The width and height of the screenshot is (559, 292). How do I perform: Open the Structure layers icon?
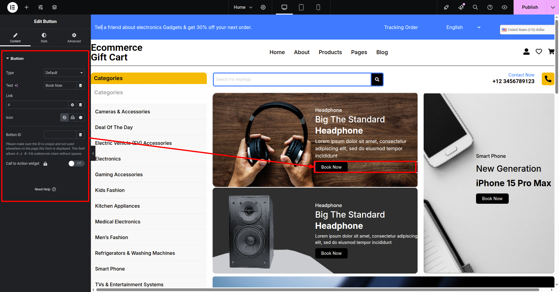pos(55,7)
